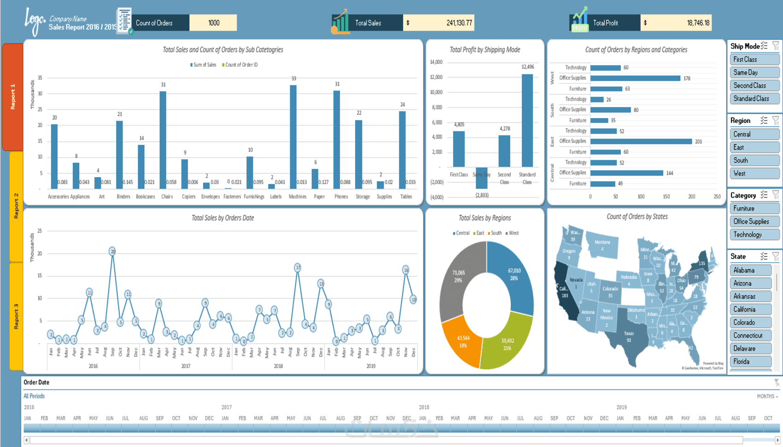The width and height of the screenshot is (783, 447).
Task: Clear filter icon on Region slicer
Action: pos(776,120)
